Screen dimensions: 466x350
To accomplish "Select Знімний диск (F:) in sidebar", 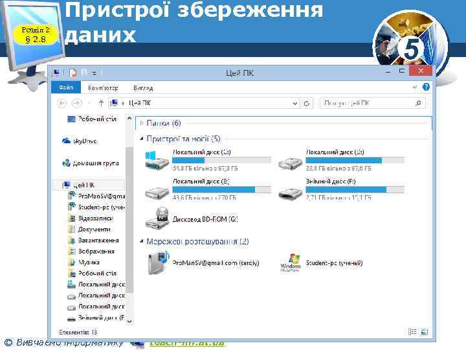I will (x=96, y=318).
